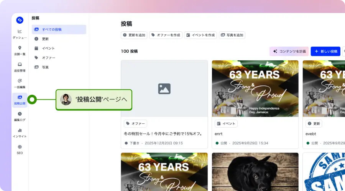Open 返信管理 inbox icon
345x191 pixels.
pos(20,64)
